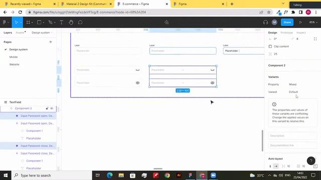Screen dimensions: 321x180
Task: Select the TextField frame layer
Action: pos(15,102)
